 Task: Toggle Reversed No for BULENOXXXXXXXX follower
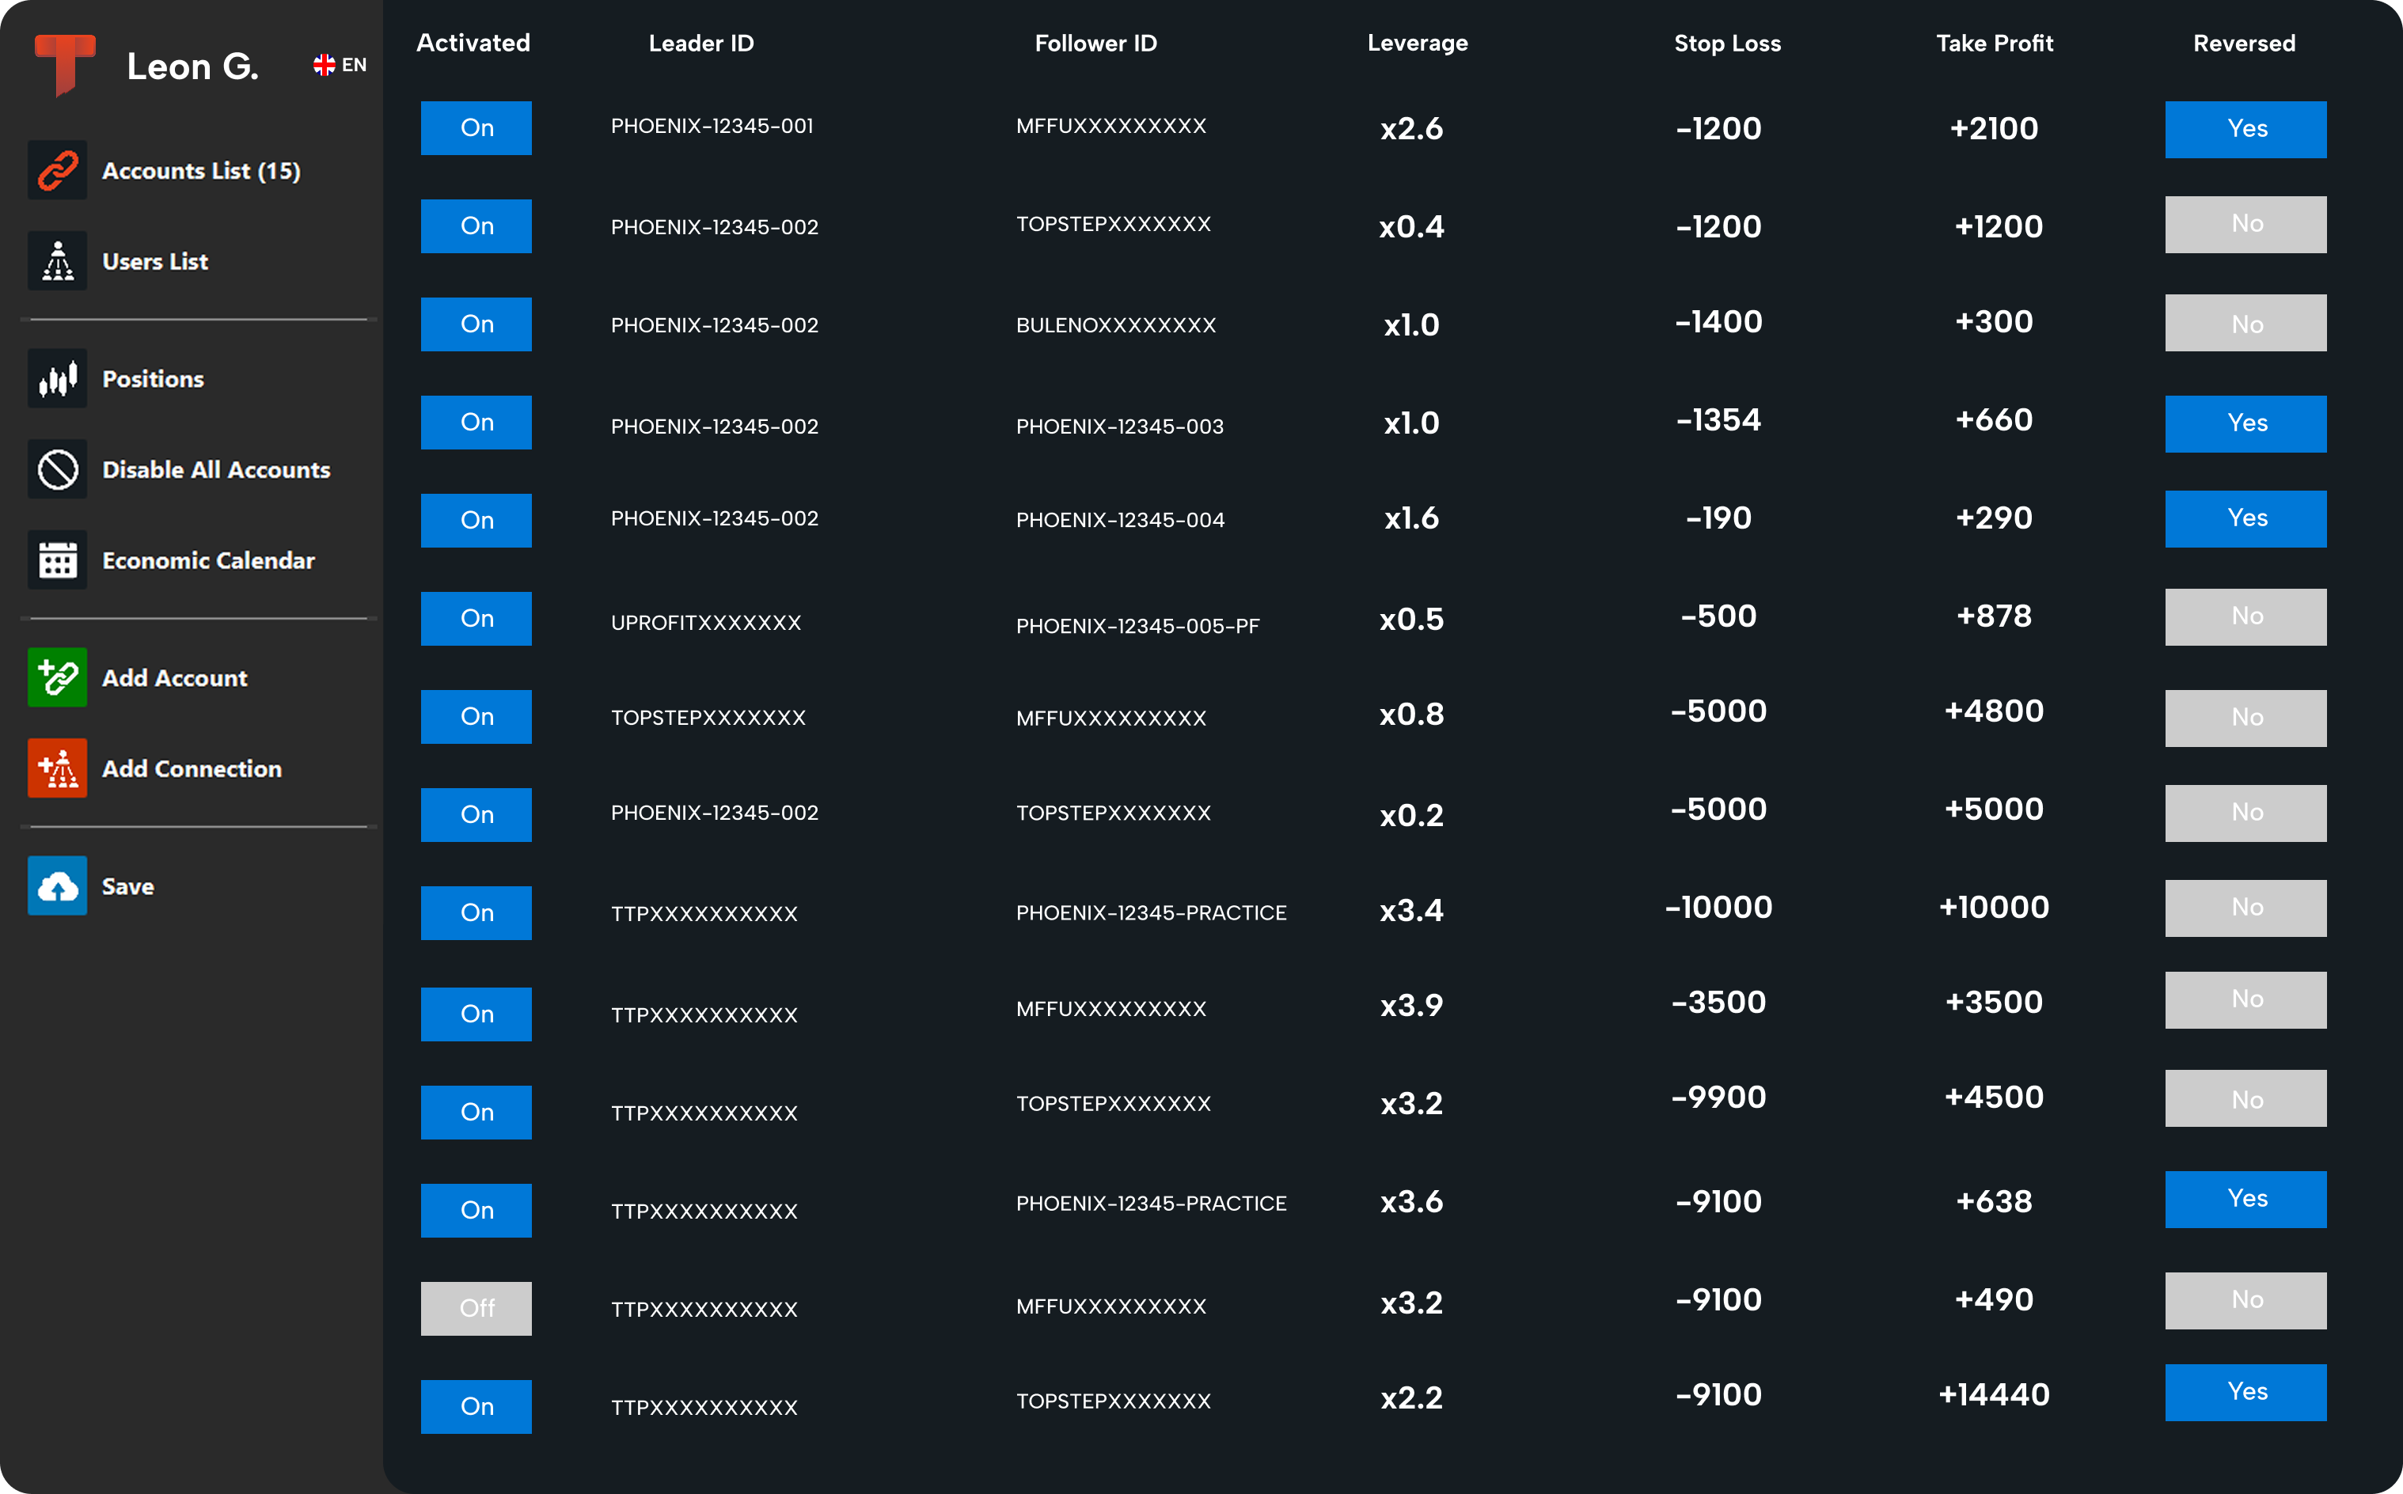click(x=2245, y=324)
